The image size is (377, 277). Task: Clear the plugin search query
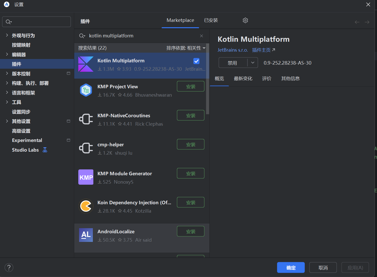pos(202,36)
